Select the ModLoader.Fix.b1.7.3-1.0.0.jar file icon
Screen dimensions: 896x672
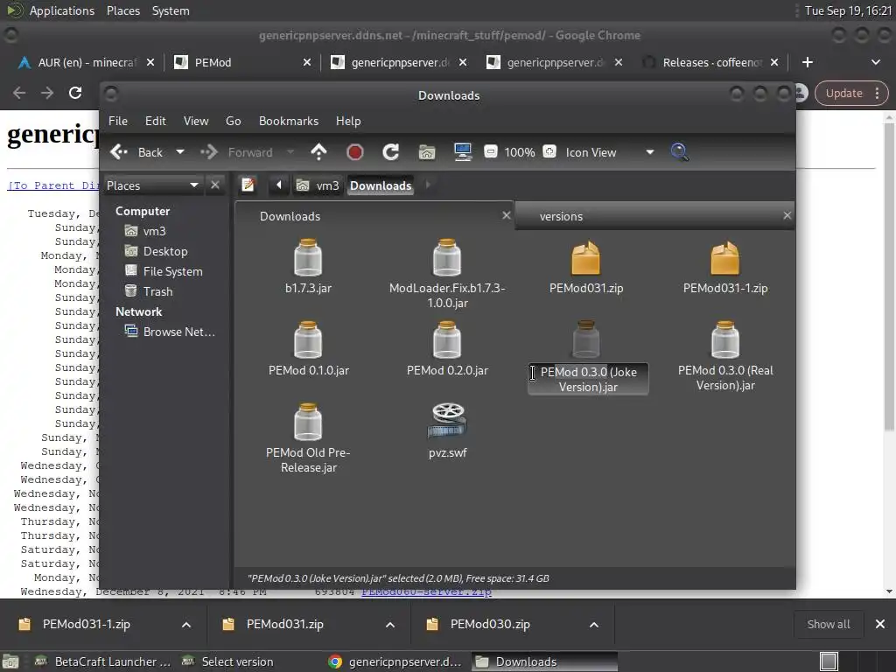tap(447, 258)
